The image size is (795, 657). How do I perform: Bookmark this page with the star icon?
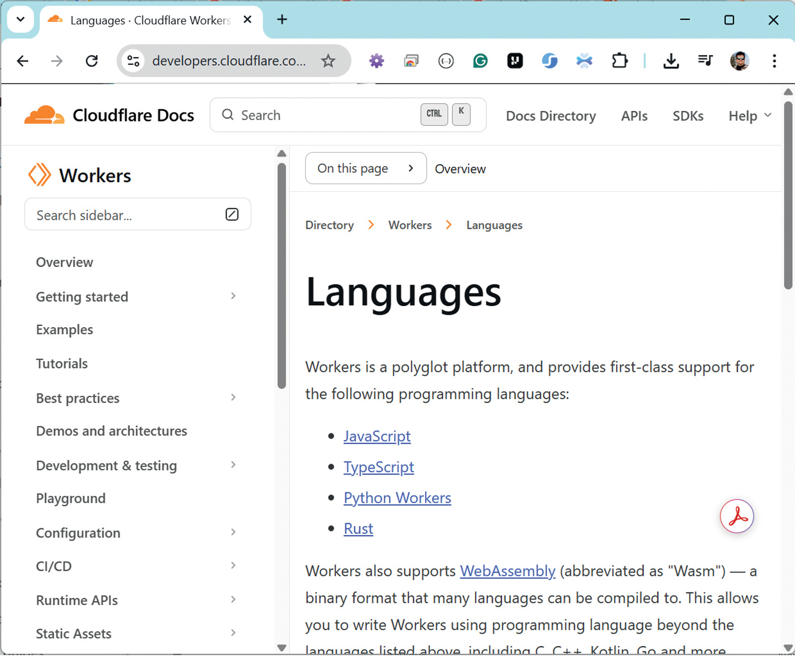coord(328,61)
